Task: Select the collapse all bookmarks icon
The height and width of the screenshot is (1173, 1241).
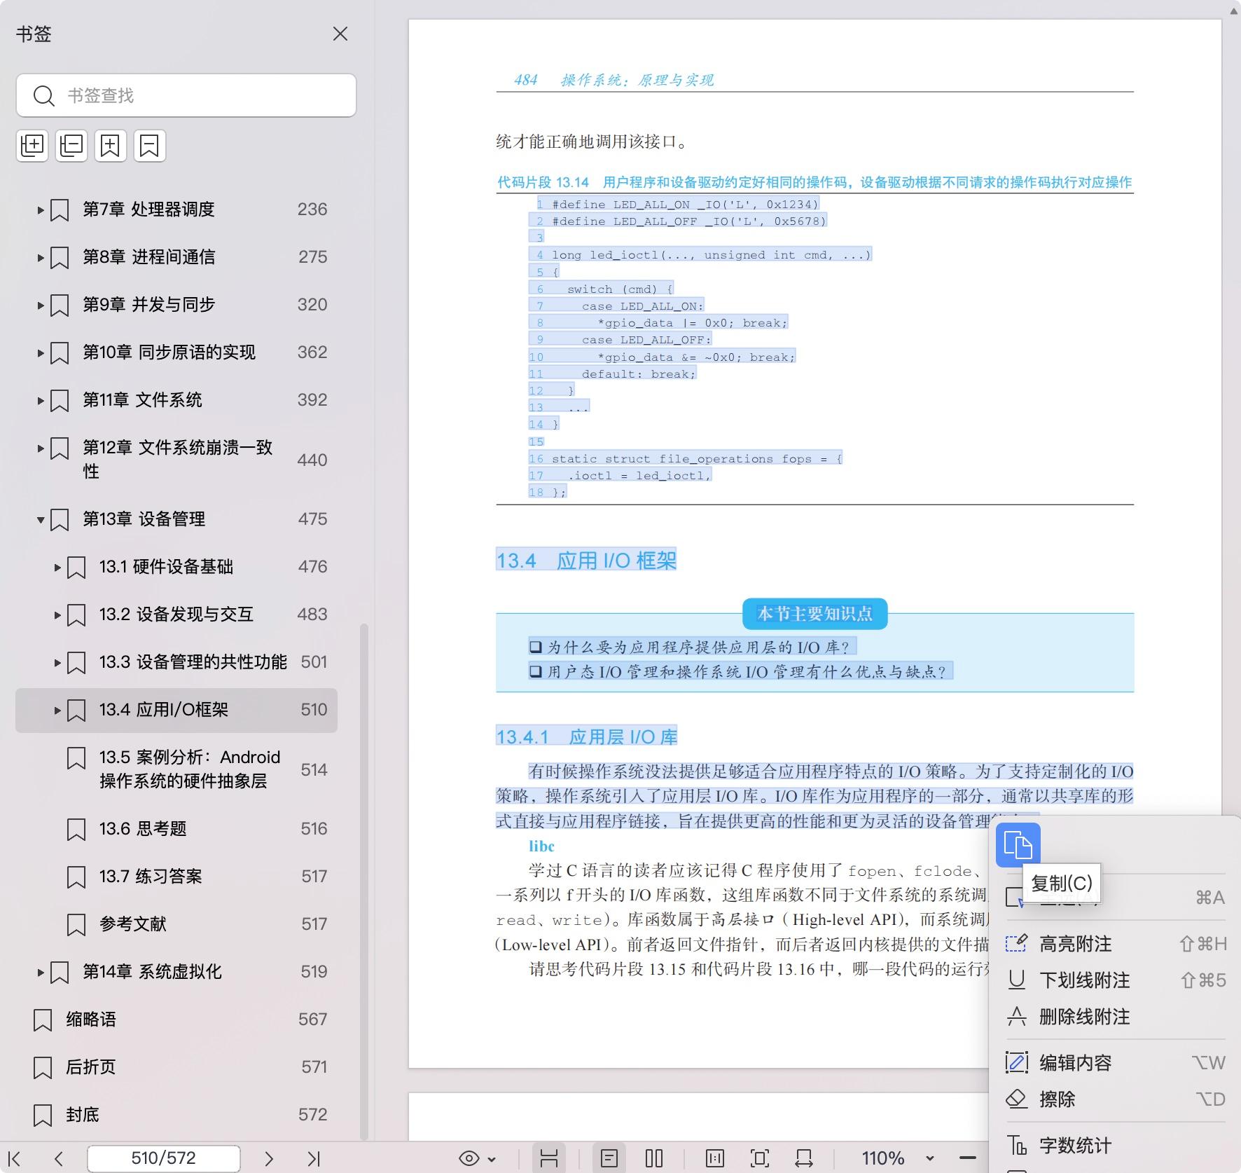Action: pos(71,146)
